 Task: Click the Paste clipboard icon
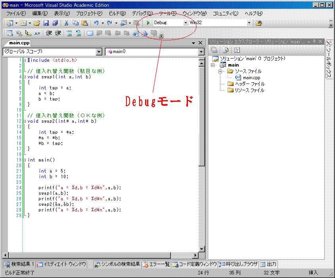pyautogui.click(x=85, y=23)
